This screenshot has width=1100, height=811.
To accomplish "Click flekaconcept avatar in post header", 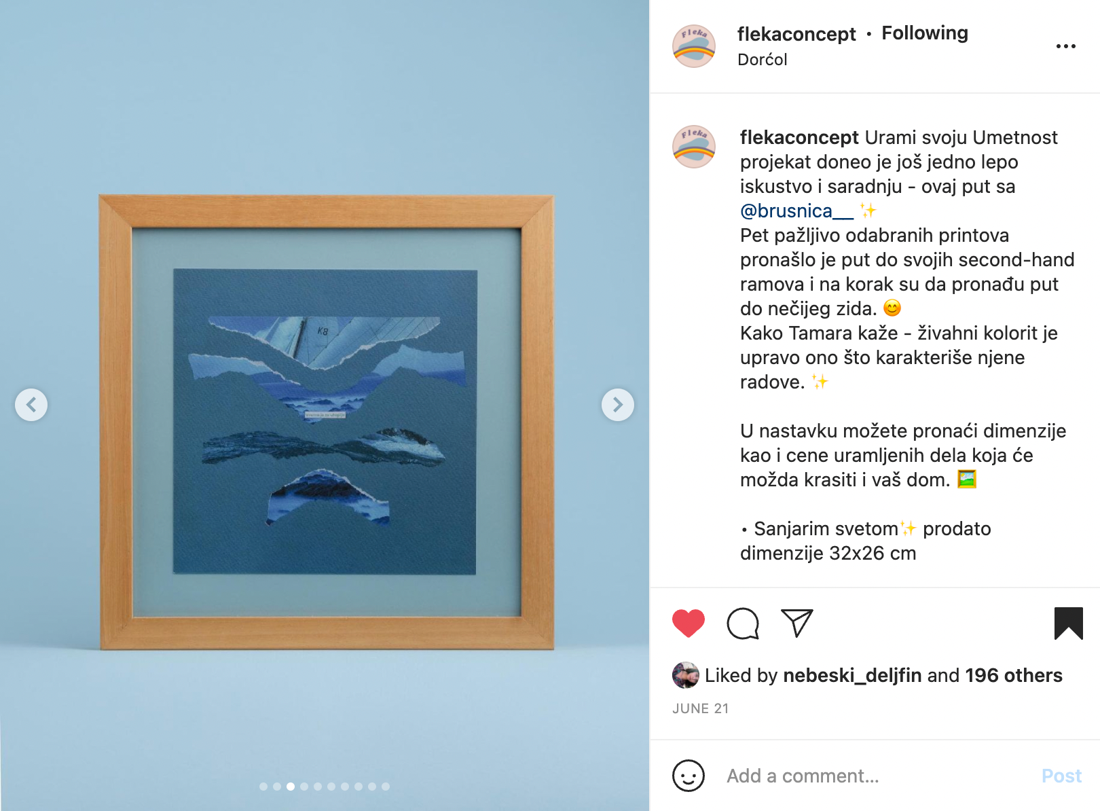I will point(694,46).
